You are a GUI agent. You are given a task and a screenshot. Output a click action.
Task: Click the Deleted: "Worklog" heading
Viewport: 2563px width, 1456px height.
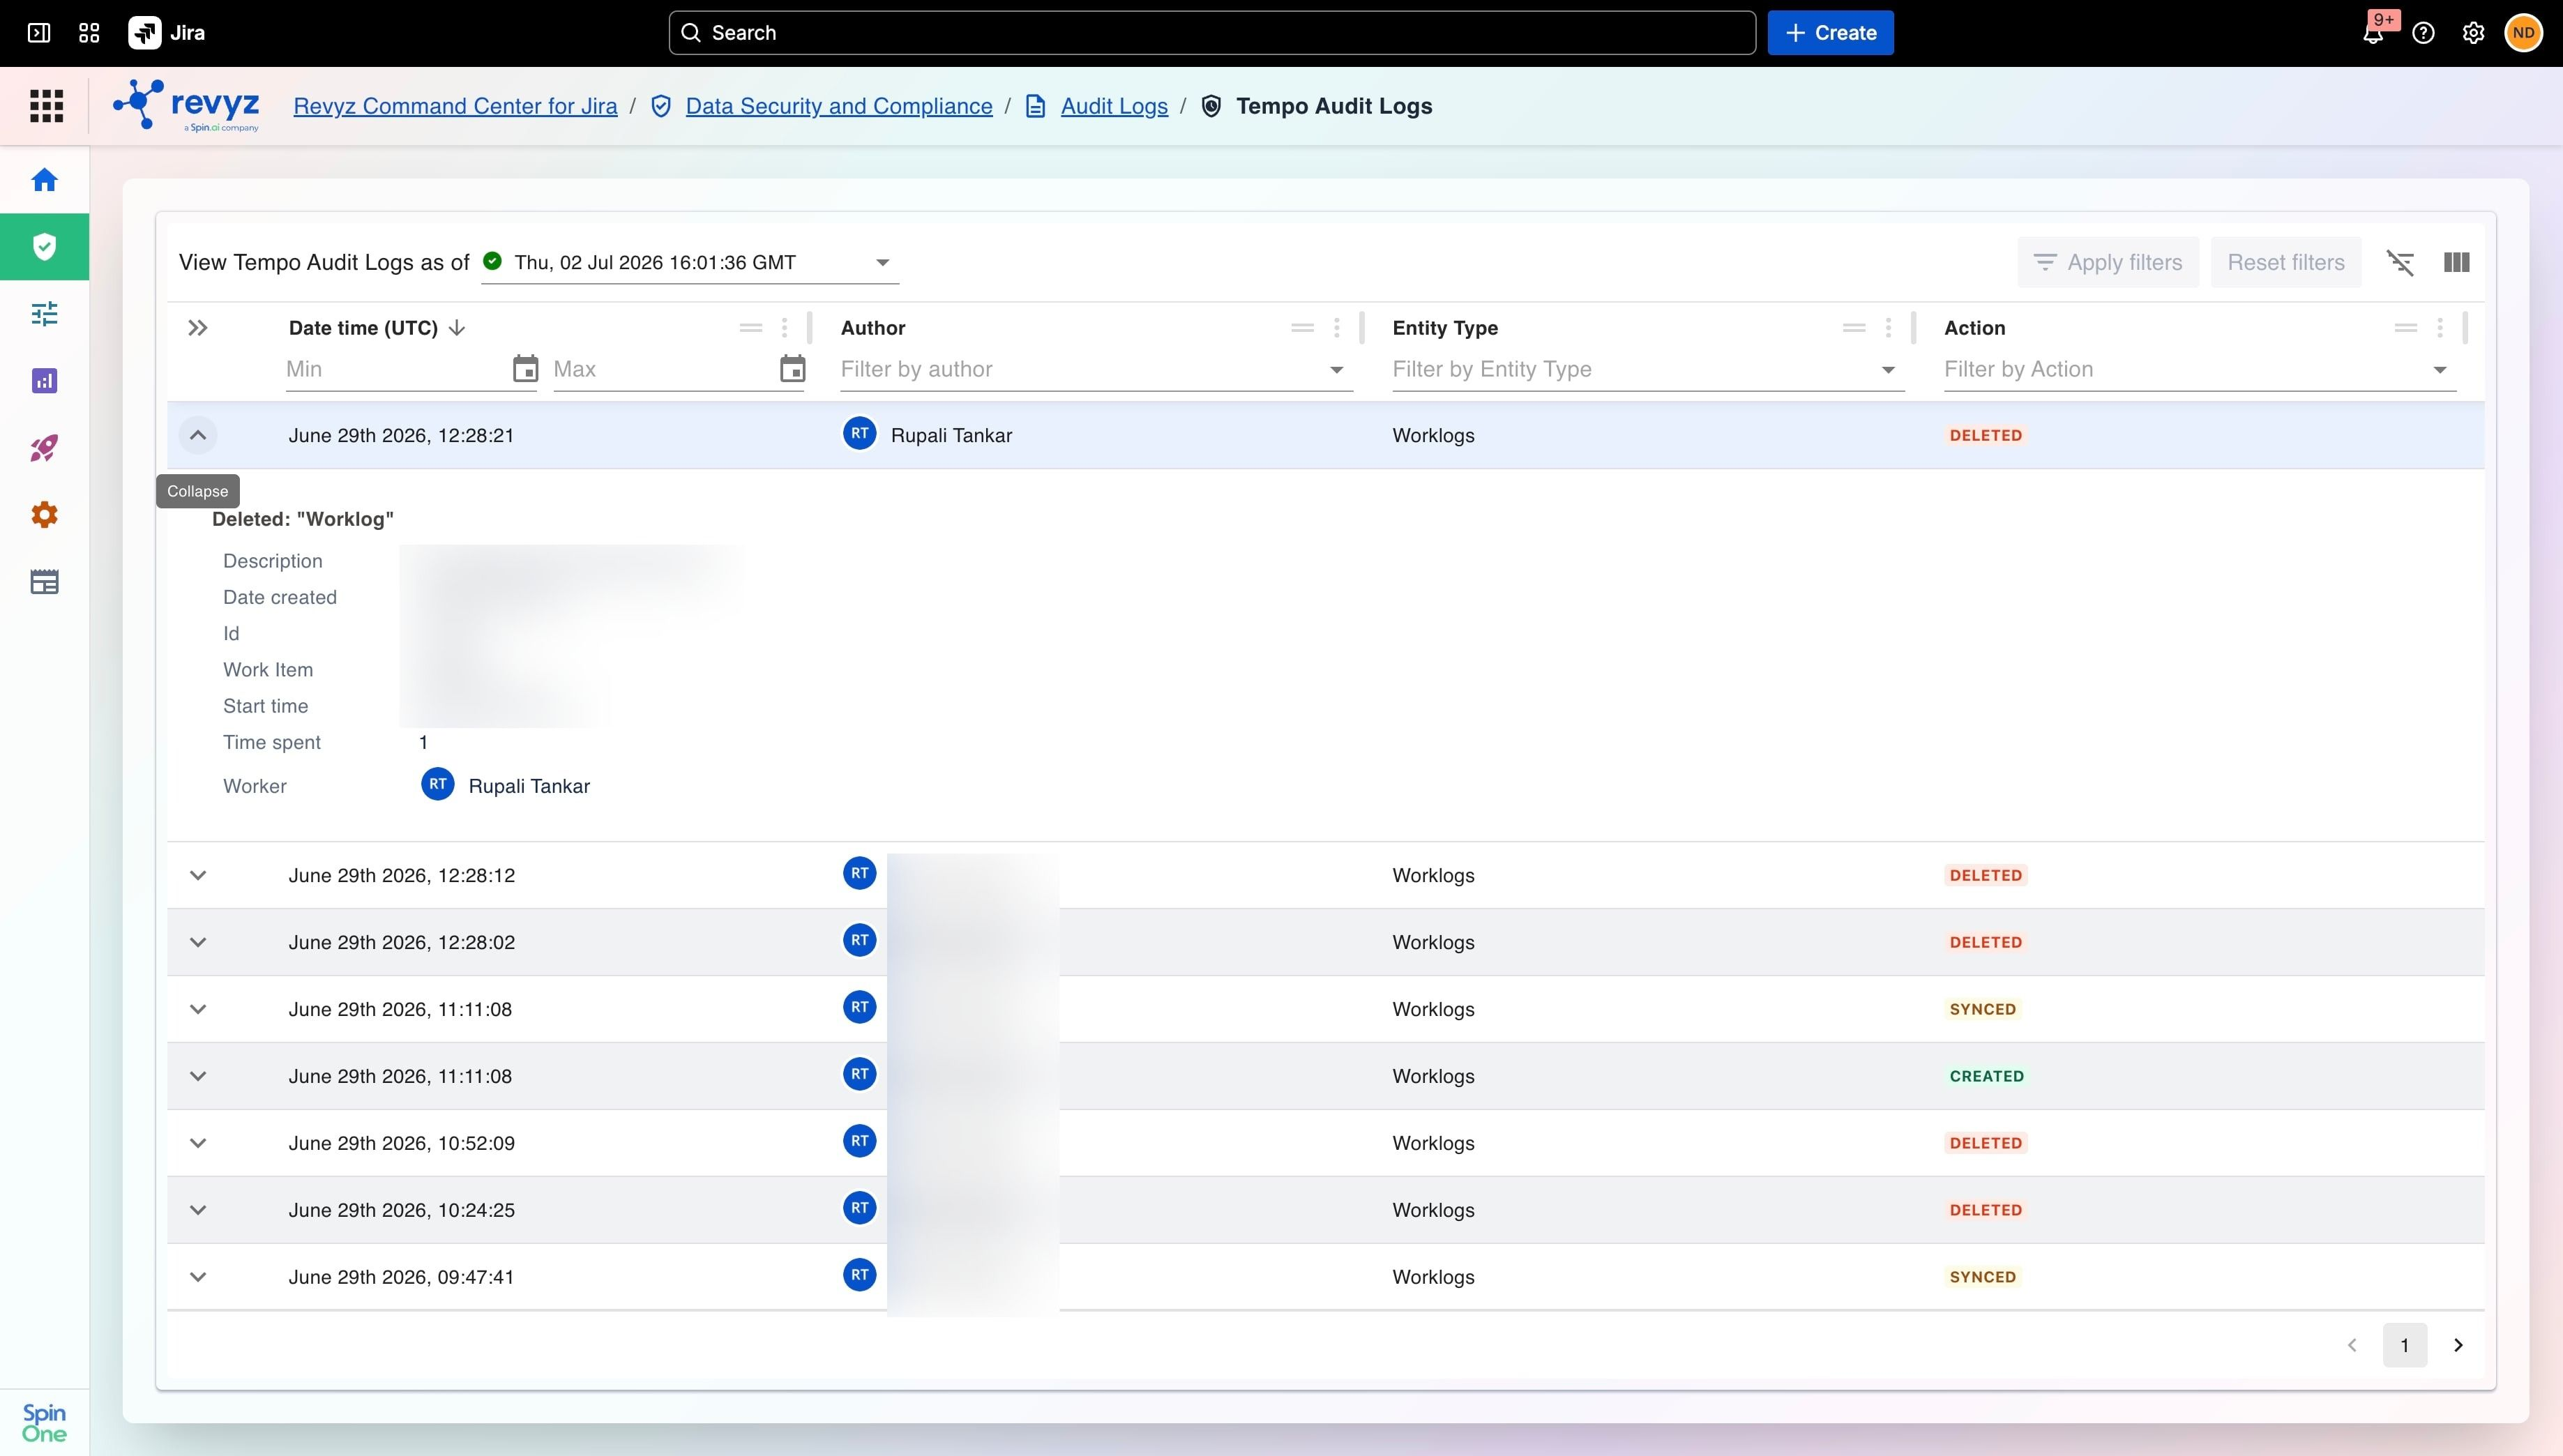[303, 519]
